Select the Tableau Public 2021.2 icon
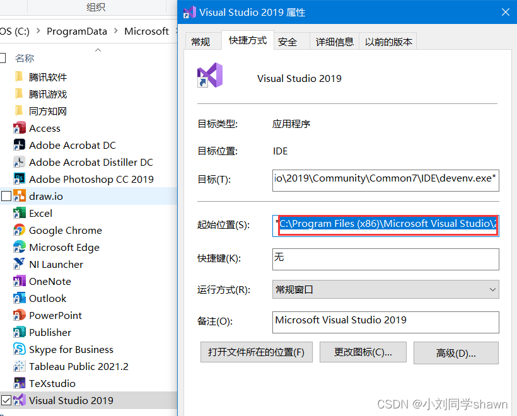Viewport: 517px width, 416px height. [x=20, y=366]
